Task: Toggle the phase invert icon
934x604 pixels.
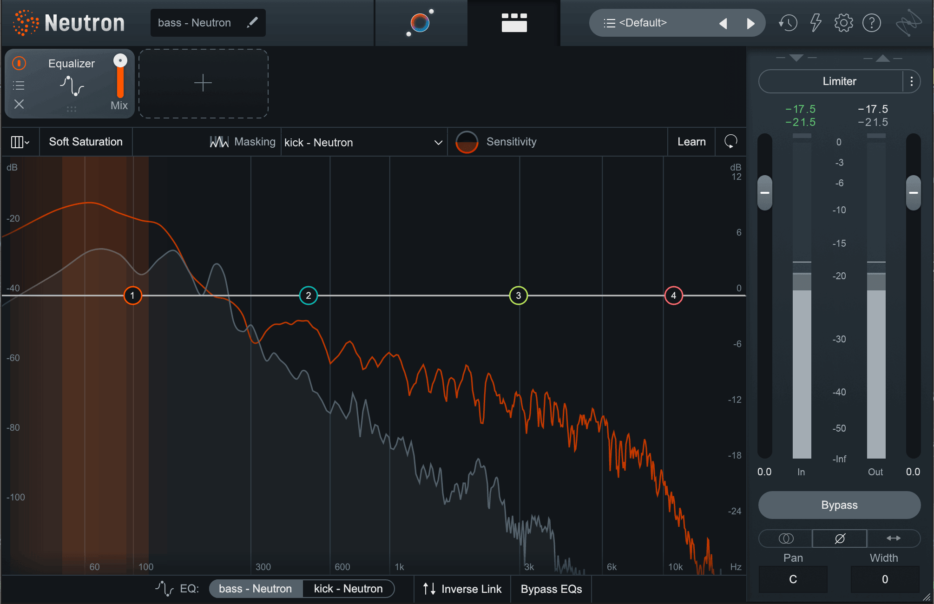Action: pos(840,538)
